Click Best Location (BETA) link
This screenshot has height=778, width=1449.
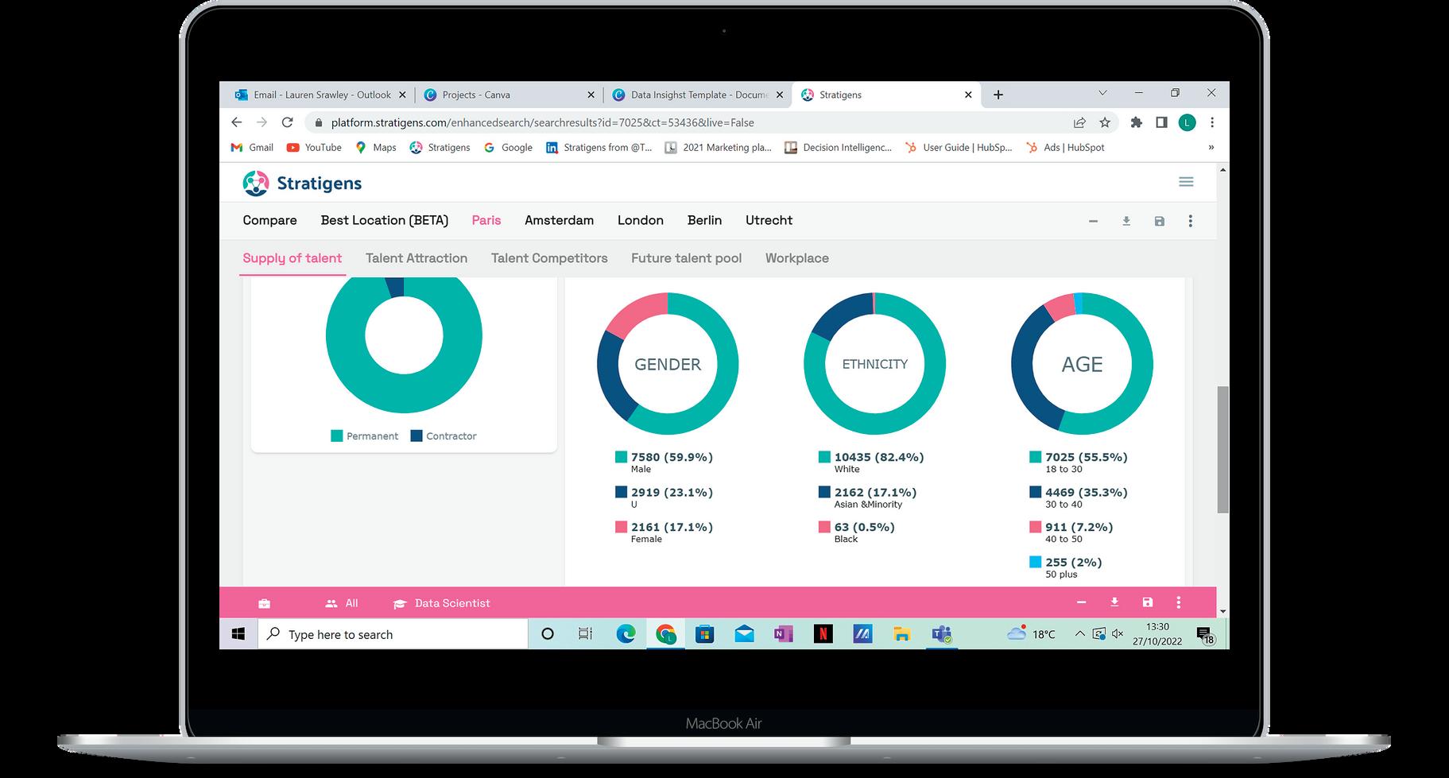(x=385, y=220)
